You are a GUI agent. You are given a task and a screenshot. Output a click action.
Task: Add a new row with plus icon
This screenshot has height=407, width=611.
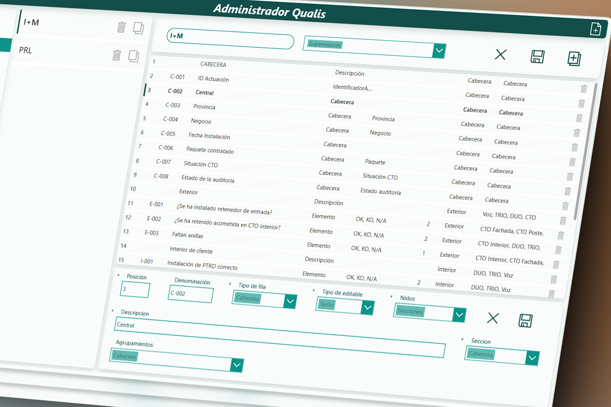click(x=574, y=59)
